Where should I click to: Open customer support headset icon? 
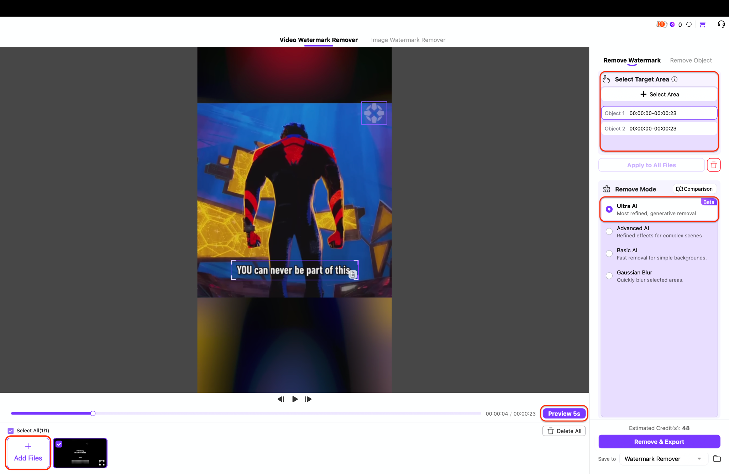tap(721, 24)
